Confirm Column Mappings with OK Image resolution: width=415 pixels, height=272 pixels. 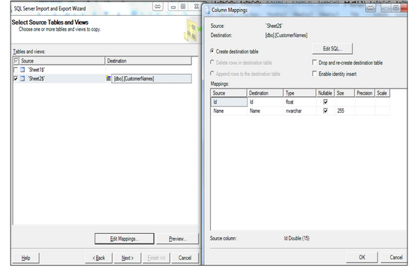pos(362,257)
